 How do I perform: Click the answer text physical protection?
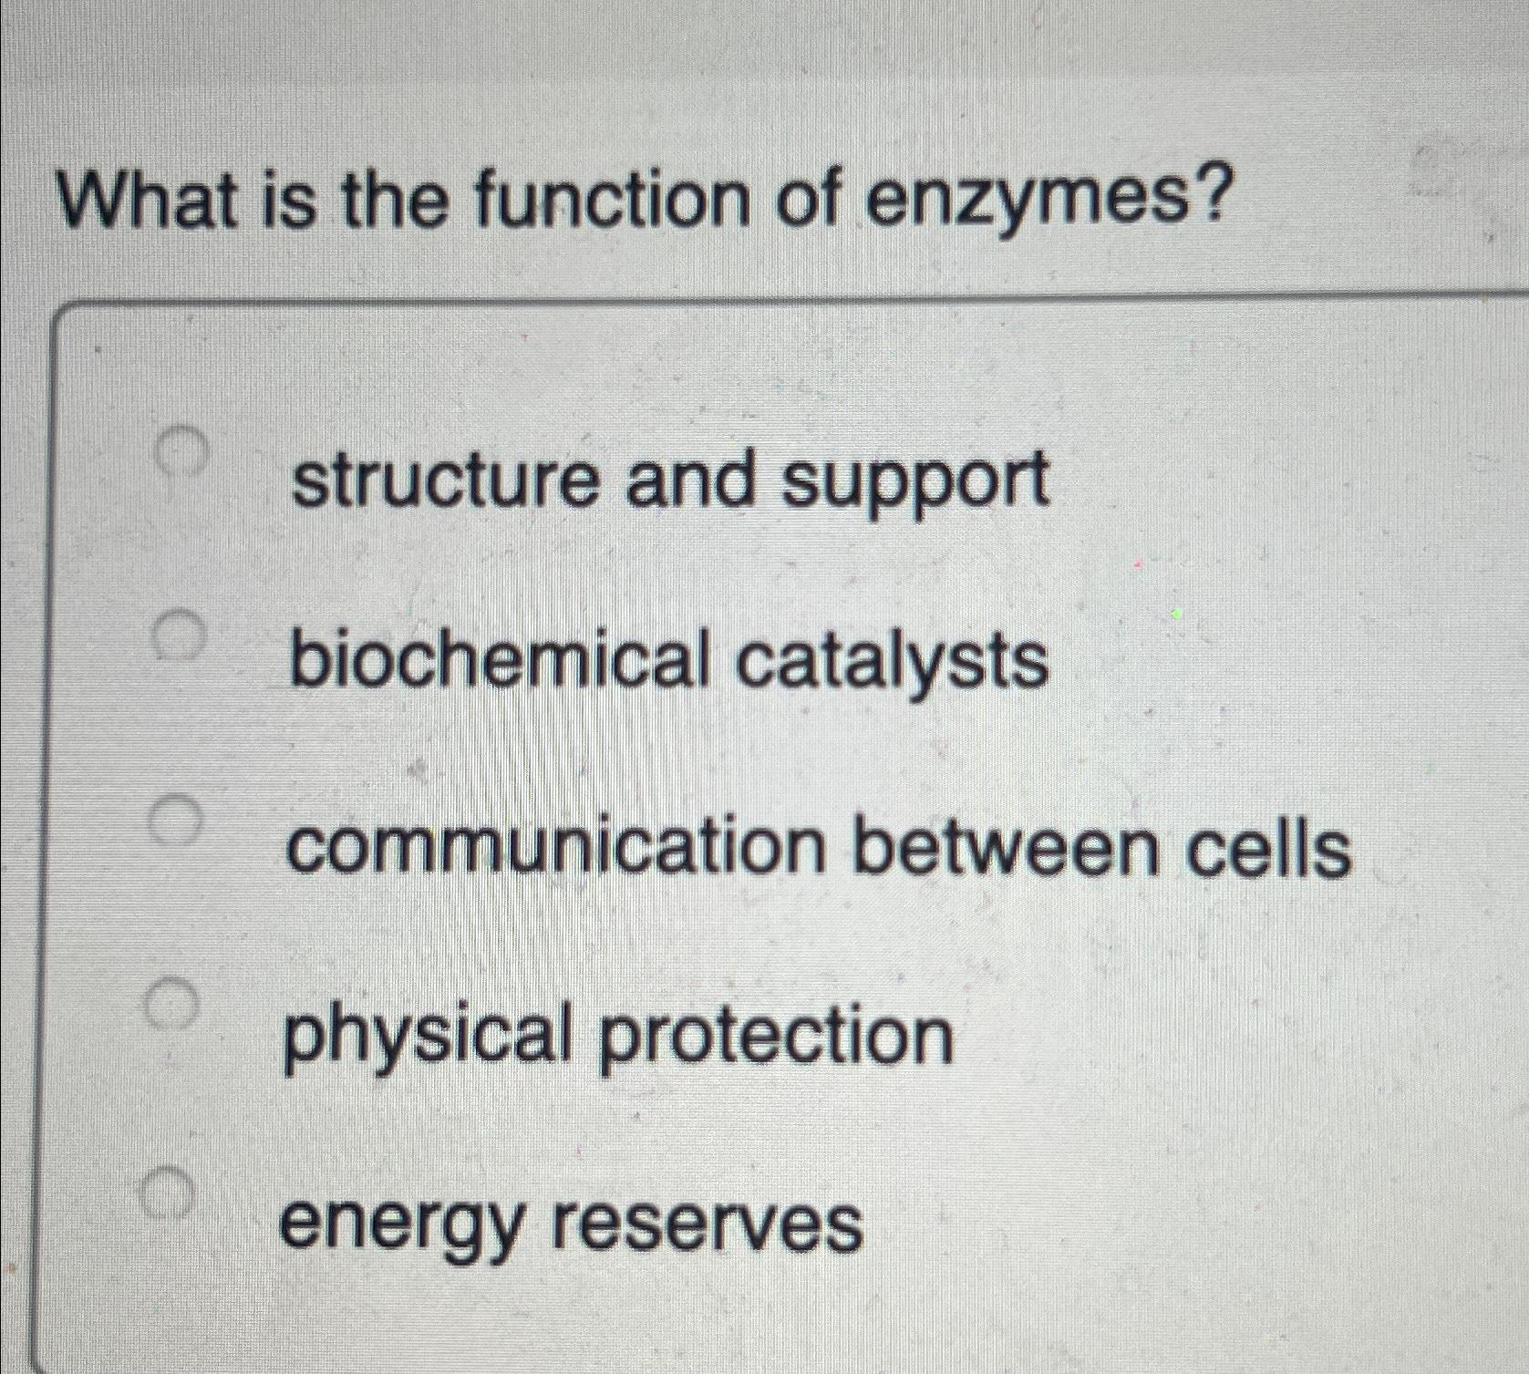pos(620,1033)
